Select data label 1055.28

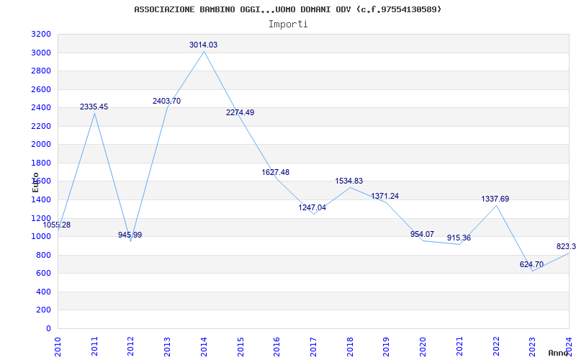pos(57,225)
